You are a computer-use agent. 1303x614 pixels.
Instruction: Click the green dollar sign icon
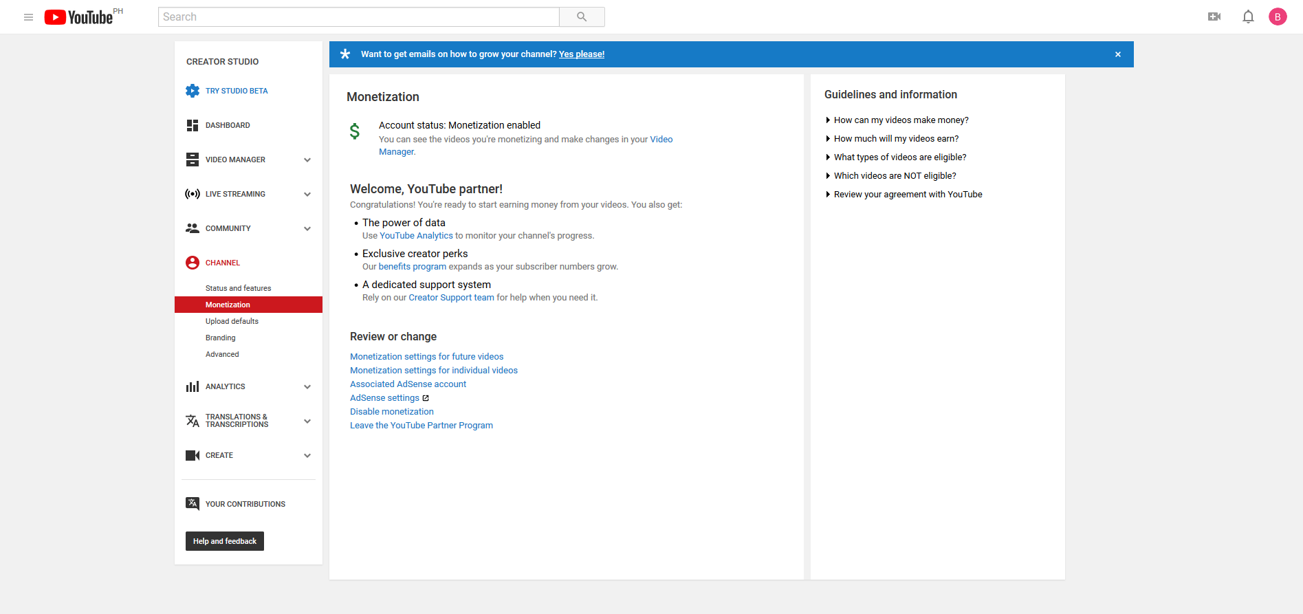(355, 131)
